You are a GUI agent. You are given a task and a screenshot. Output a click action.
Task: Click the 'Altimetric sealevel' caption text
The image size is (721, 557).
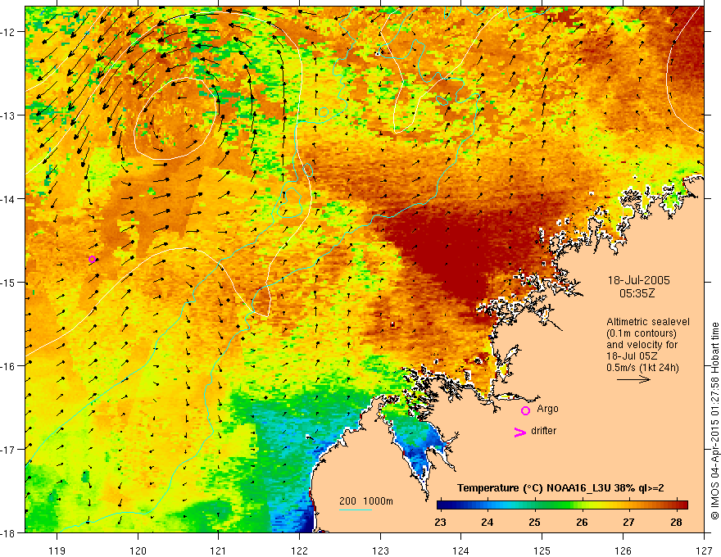tap(648, 322)
